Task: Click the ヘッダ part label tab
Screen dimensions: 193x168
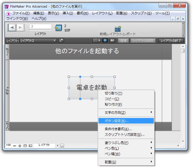Action: [7, 52]
